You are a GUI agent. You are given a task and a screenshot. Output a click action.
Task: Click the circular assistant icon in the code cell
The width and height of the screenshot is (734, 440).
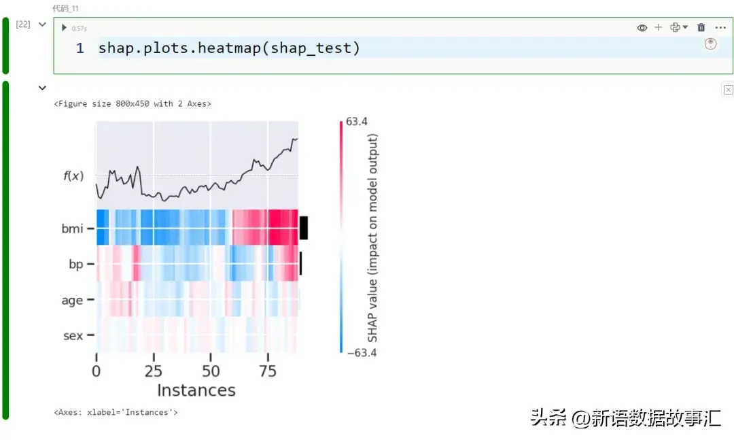[x=710, y=44]
